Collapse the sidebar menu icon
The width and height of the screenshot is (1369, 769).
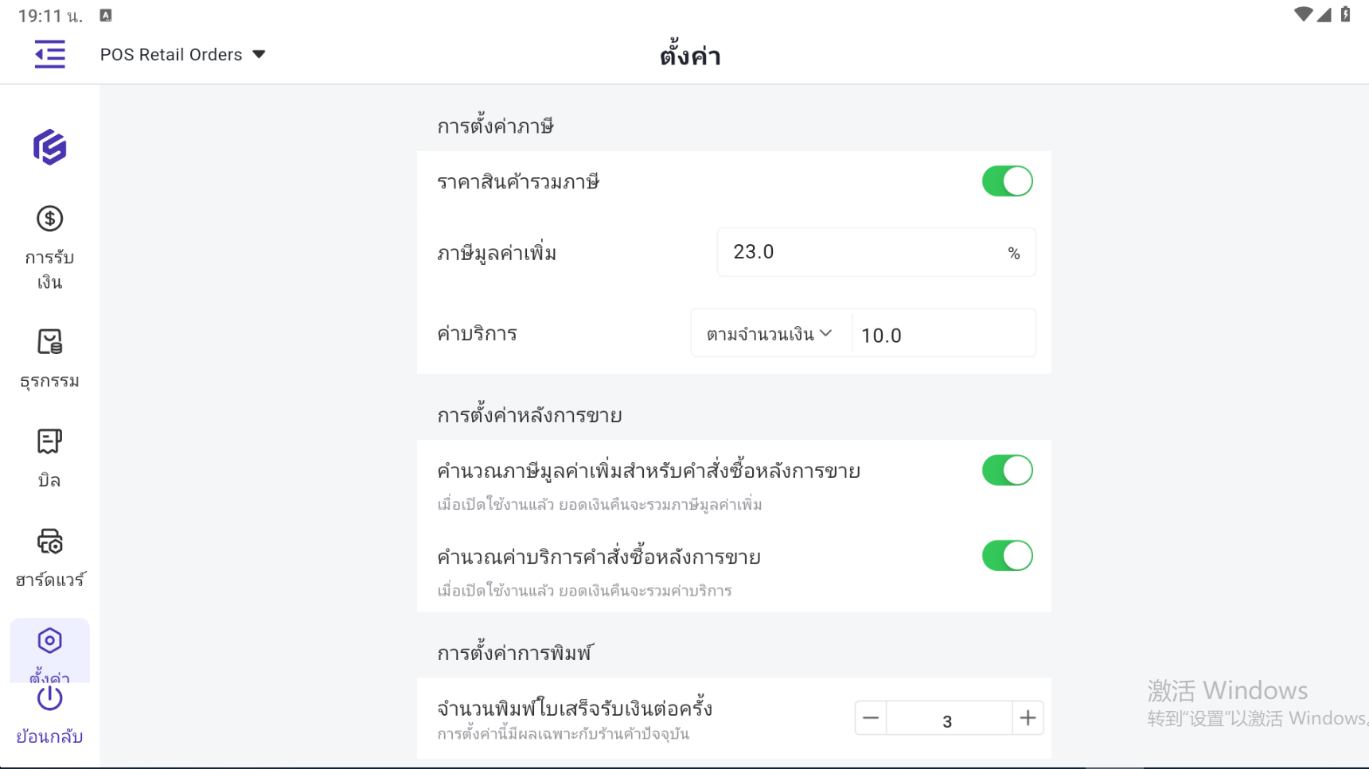(x=49, y=54)
